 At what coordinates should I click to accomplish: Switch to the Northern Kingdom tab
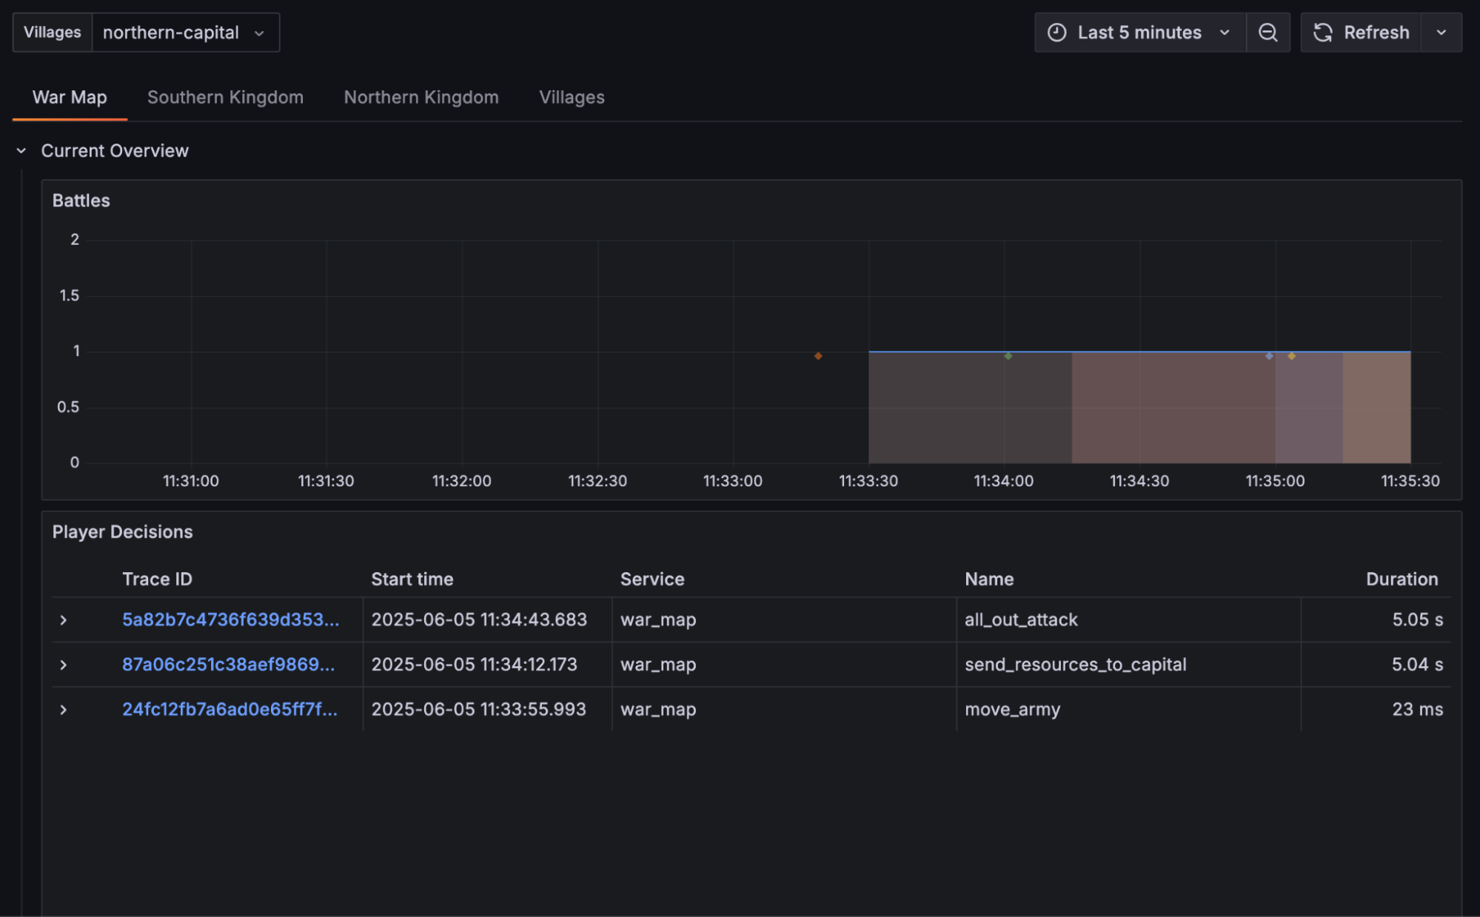pyautogui.click(x=421, y=97)
